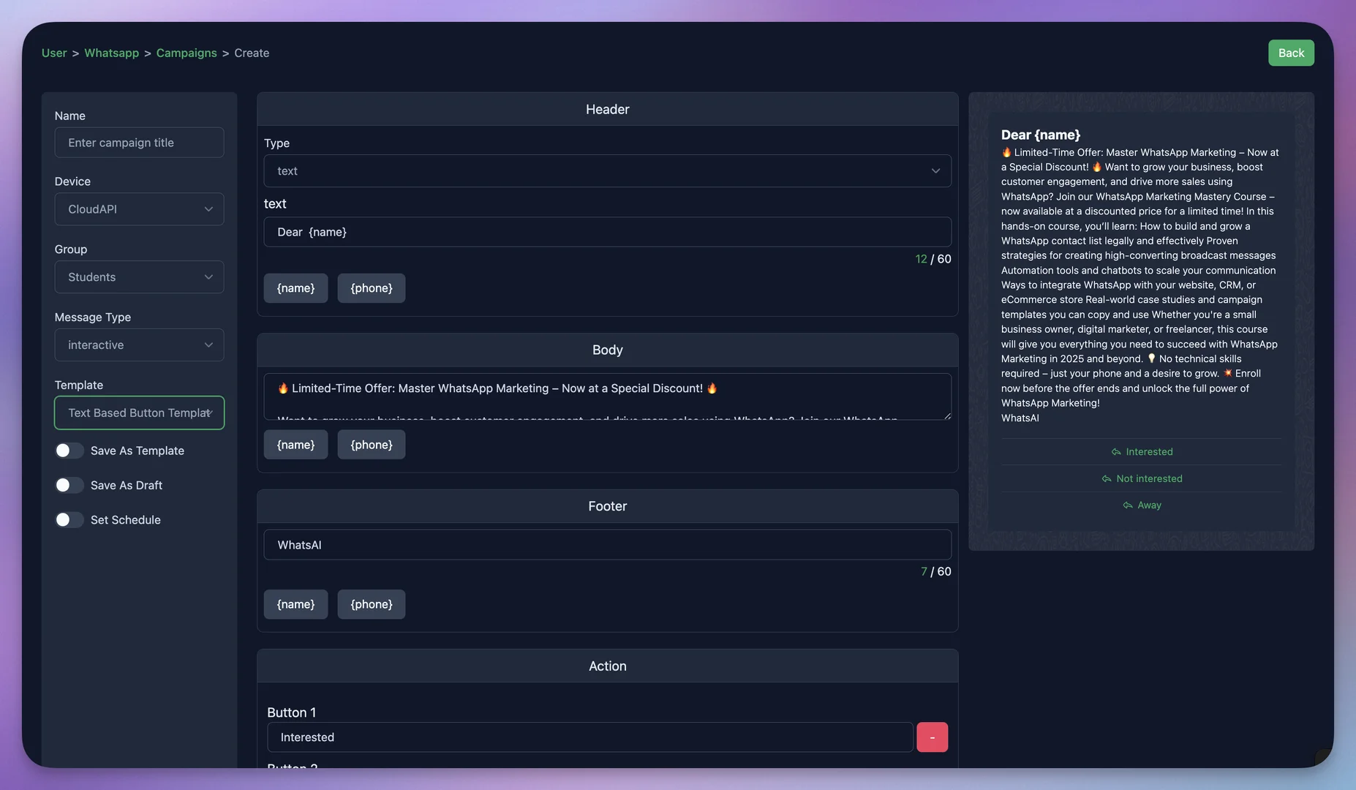Turn on Save As Draft switch
This screenshot has height=790, width=1356.
coord(69,485)
